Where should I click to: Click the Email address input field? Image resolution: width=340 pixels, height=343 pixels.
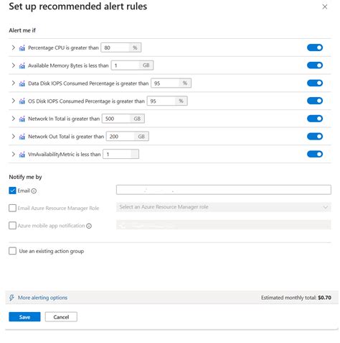tap(224, 190)
